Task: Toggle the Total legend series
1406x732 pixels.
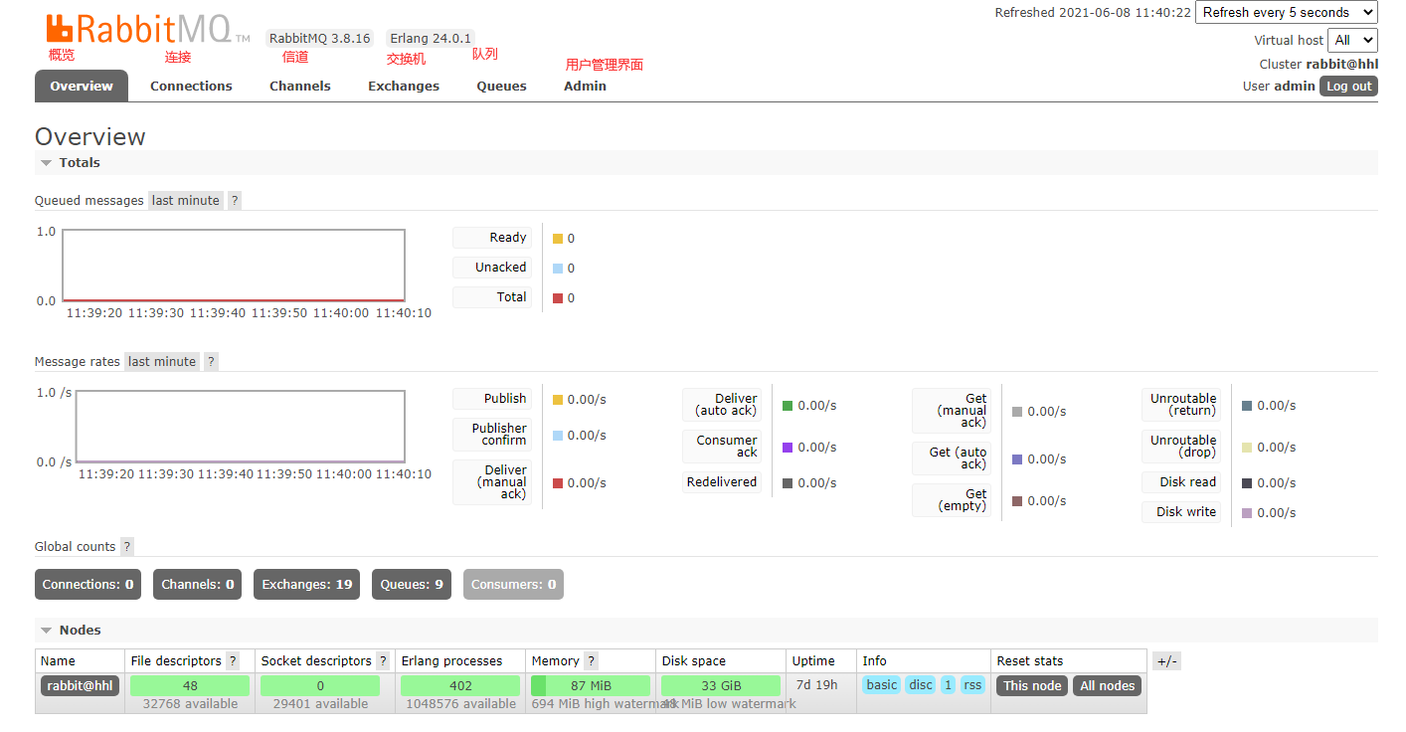Action: 492,297
